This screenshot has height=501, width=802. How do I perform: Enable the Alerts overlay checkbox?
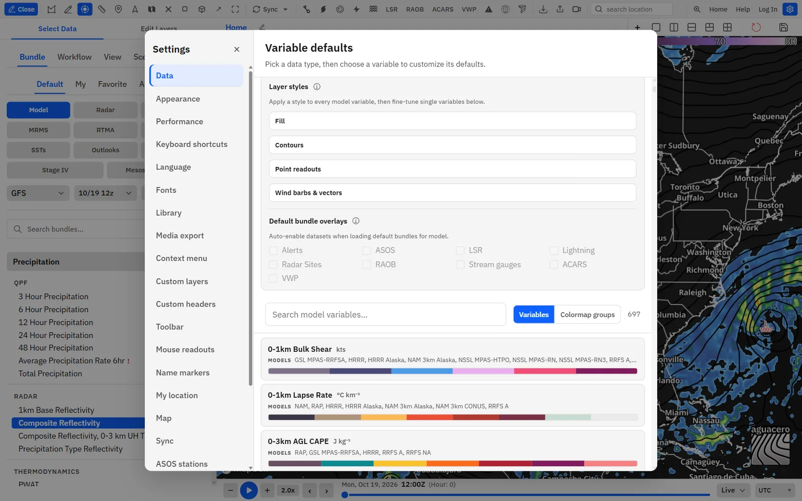point(273,250)
